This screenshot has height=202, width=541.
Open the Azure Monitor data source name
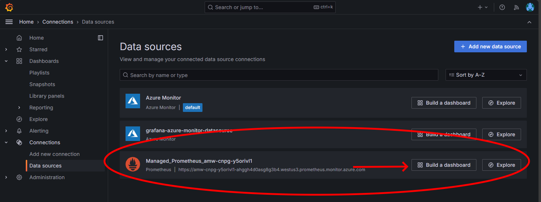click(x=163, y=98)
